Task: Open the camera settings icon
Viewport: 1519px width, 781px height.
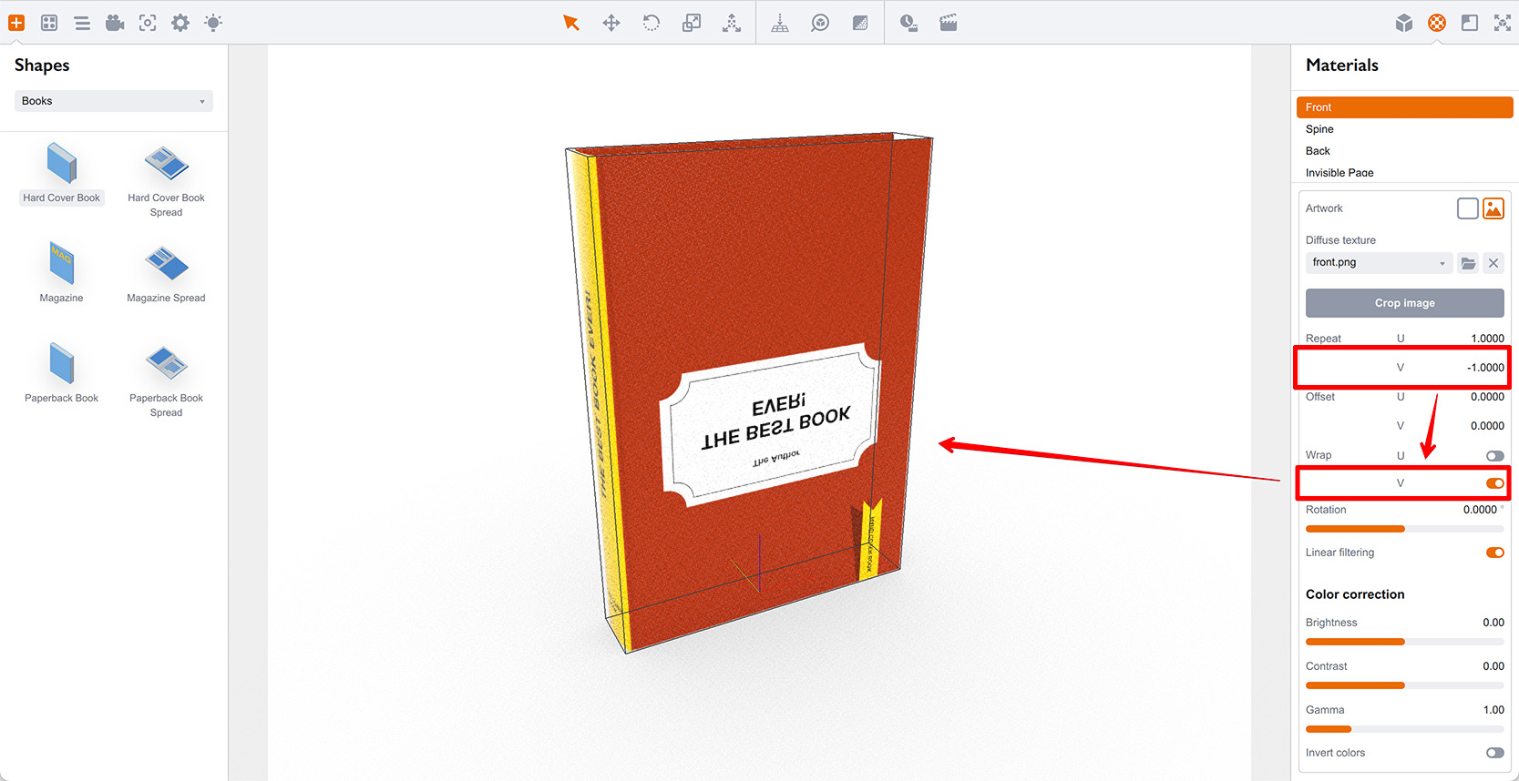Action: (x=115, y=23)
